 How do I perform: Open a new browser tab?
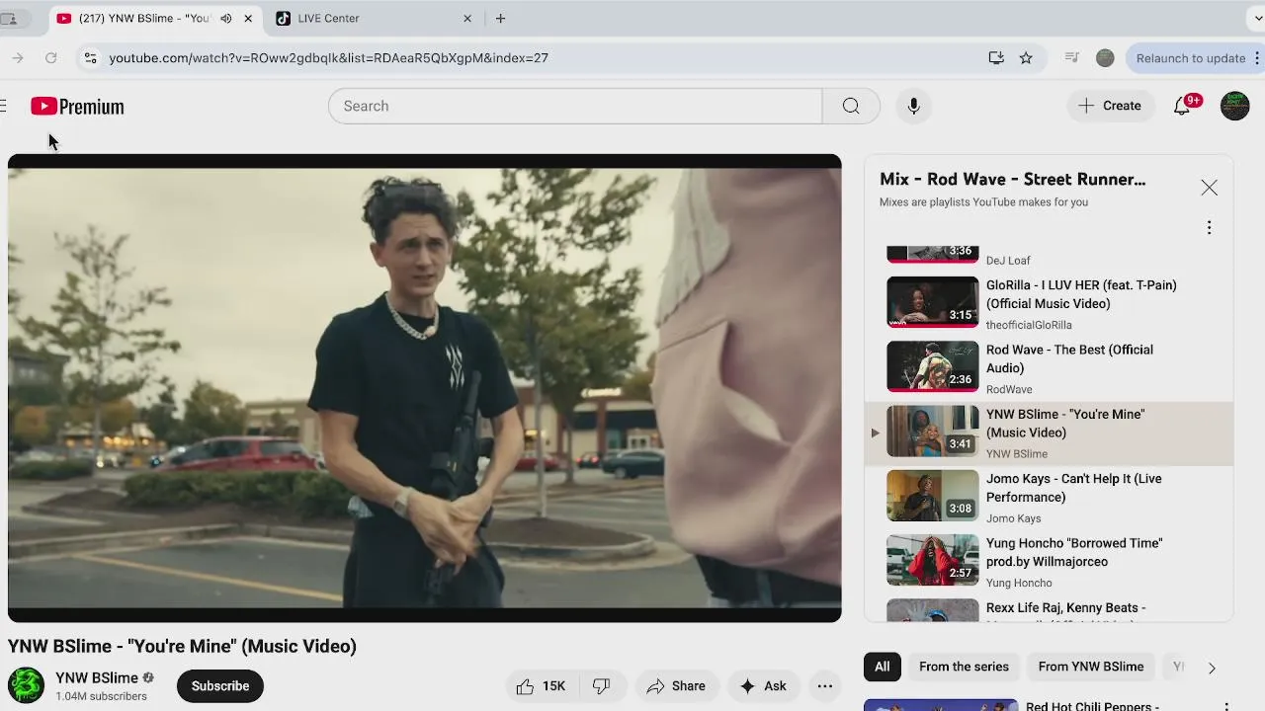[x=501, y=18]
